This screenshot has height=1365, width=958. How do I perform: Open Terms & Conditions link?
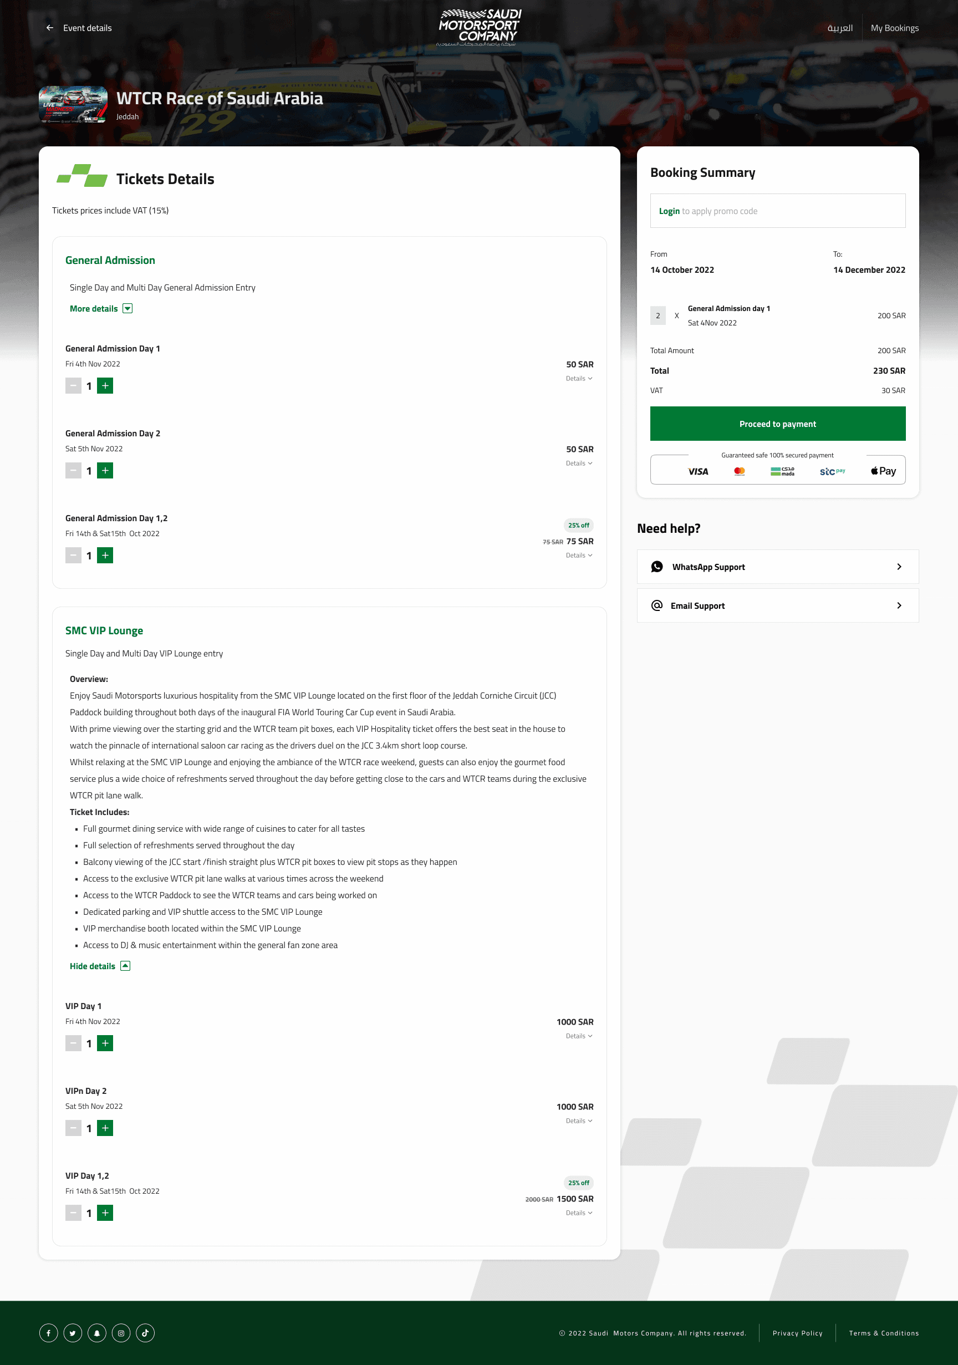pos(884,1333)
